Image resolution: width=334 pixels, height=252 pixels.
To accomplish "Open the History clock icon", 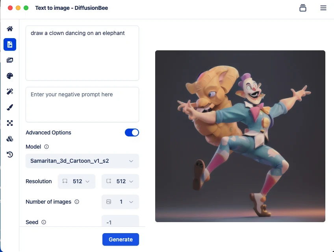I will [x=10, y=155].
